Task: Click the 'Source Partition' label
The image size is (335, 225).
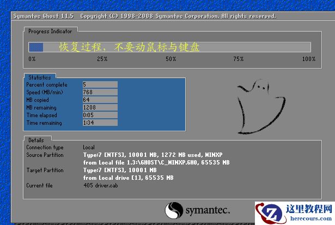Action: (45, 155)
